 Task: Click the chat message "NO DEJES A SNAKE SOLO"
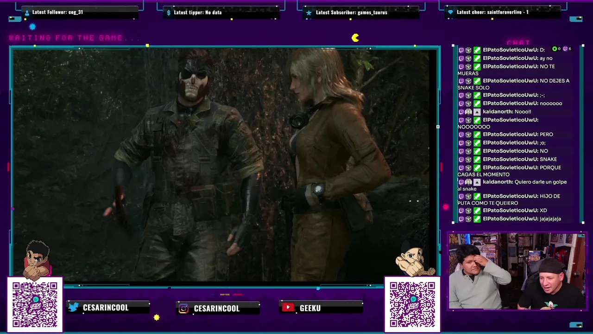(x=513, y=84)
